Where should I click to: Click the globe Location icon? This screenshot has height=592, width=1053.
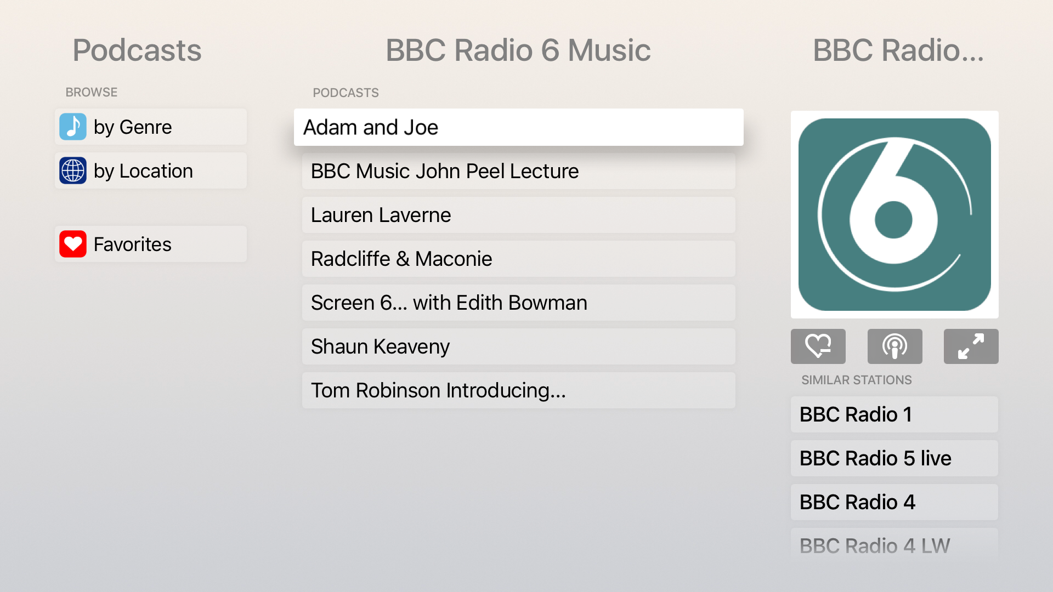point(73,170)
